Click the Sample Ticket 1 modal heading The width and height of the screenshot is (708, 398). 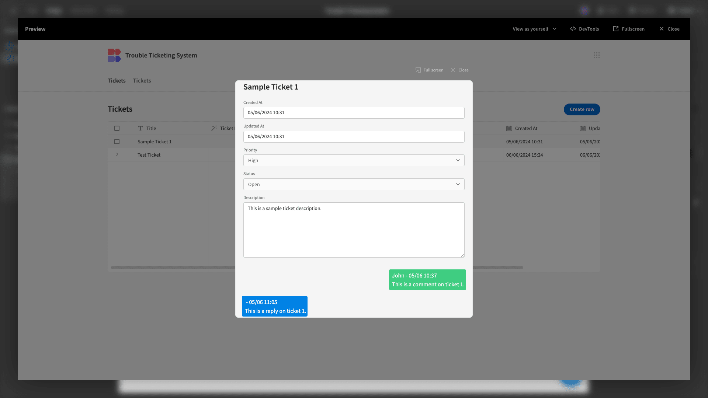(x=271, y=87)
